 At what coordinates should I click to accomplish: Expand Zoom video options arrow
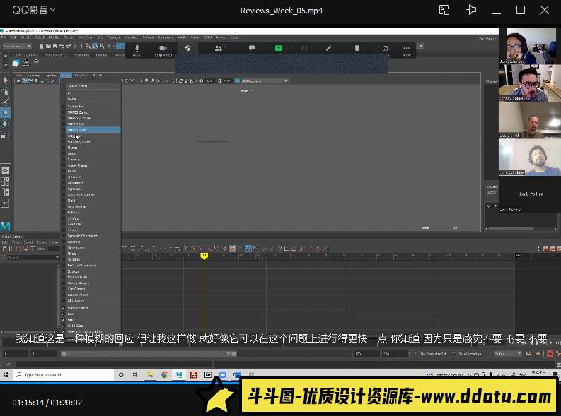(173, 47)
